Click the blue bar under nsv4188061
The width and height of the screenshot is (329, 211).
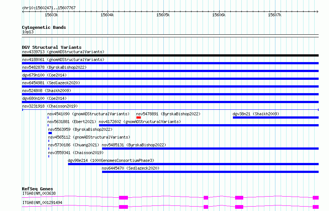pos(170,63)
